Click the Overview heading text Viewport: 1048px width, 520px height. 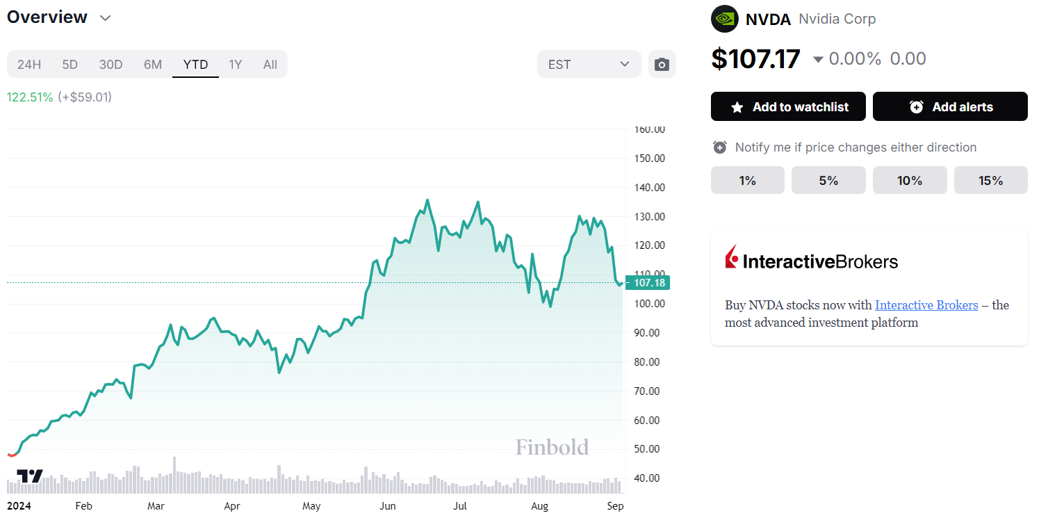(x=47, y=17)
